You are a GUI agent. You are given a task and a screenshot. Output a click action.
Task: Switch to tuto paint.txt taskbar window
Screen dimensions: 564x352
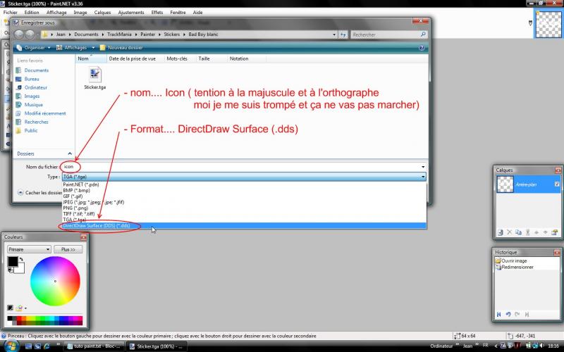click(x=94, y=346)
